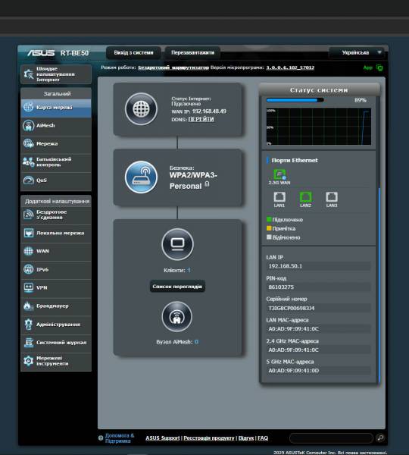Open the QoS gauge icon
Screen dimensions: 409x455
[x=29, y=180]
